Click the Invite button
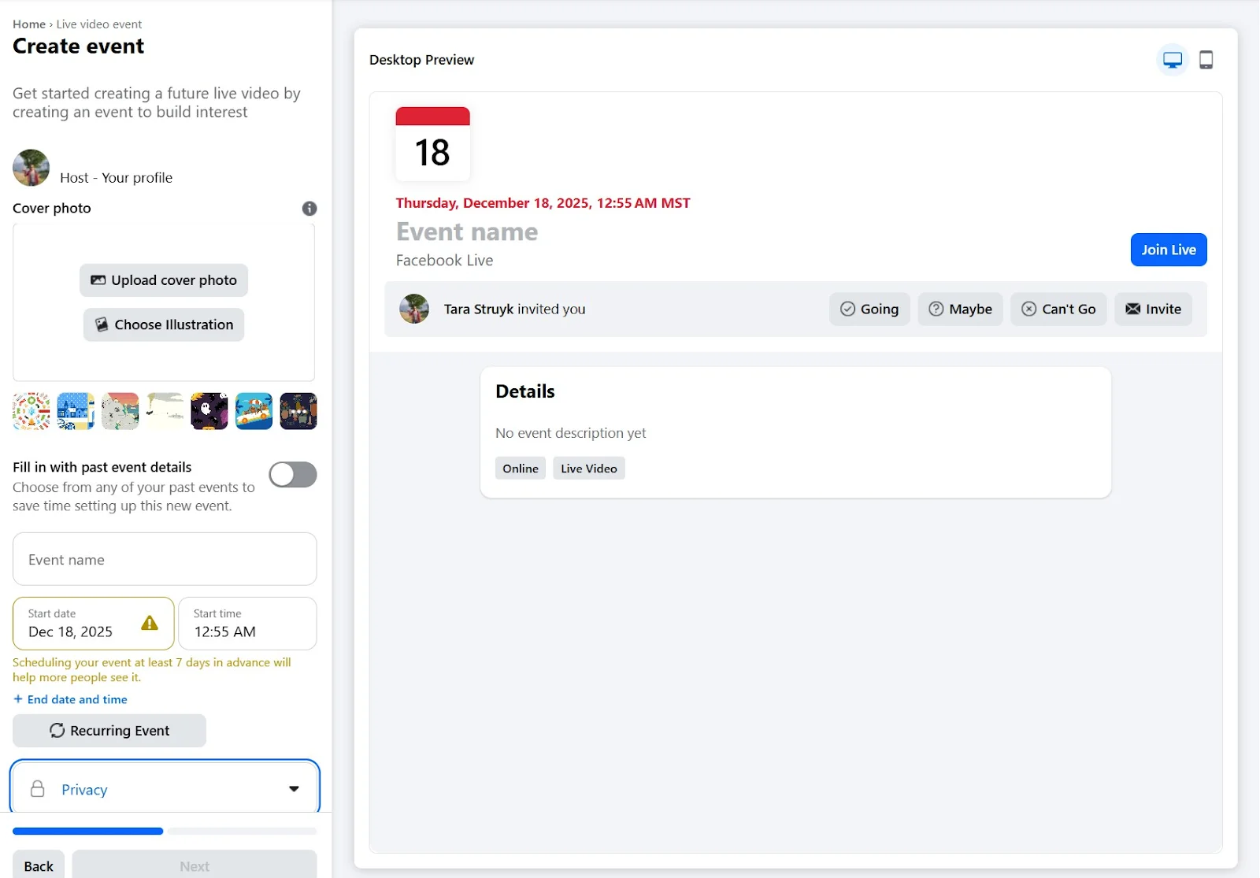 (x=1153, y=309)
